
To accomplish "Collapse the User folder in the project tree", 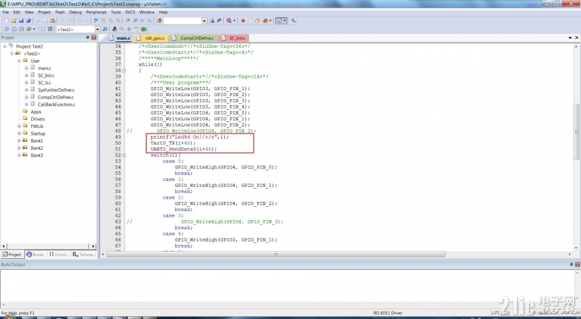I will click(x=19, y=61).
